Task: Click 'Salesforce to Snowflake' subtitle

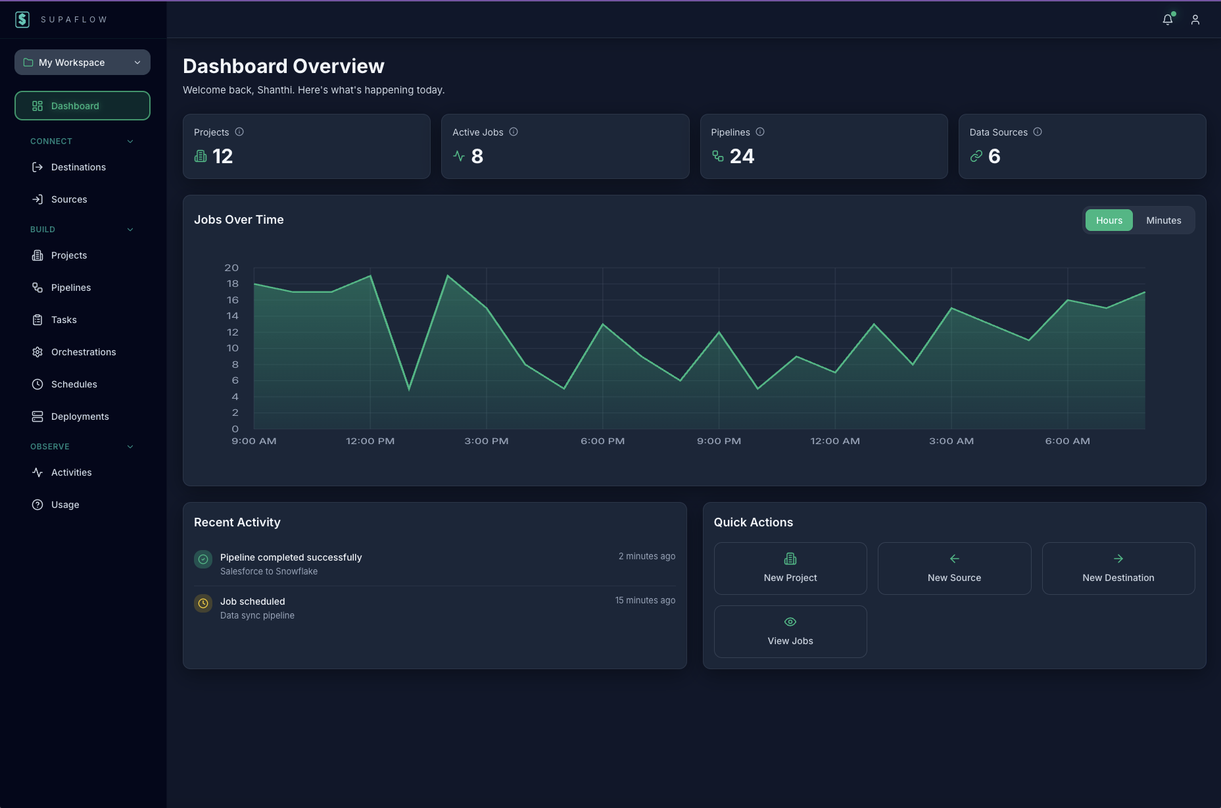Action: click(269, 572)
